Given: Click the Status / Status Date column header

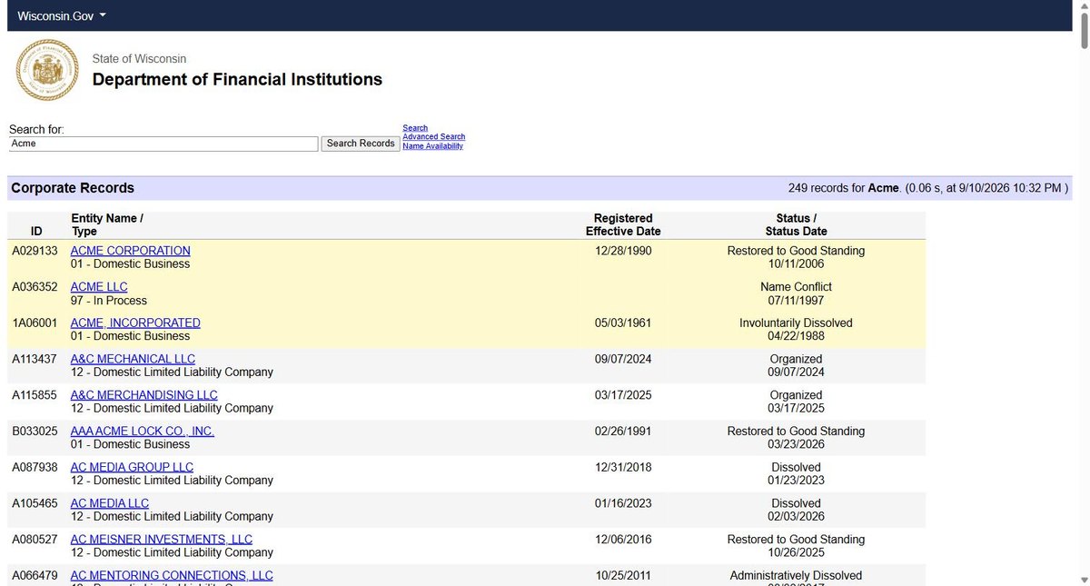Looking at the screenshot, I should pyautogui.click(x=797, y=224).
